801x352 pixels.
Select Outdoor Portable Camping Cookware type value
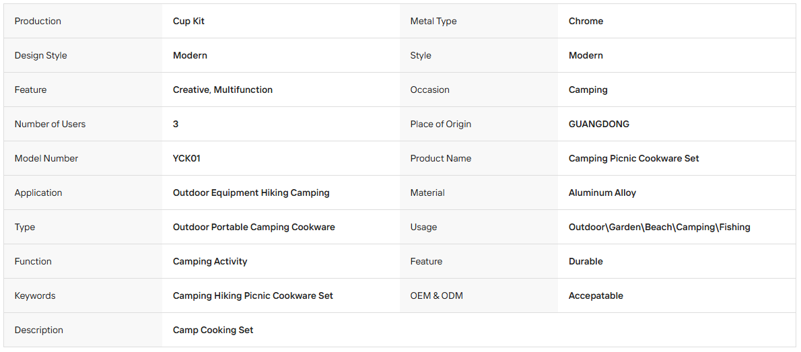(x=254, y=227)
